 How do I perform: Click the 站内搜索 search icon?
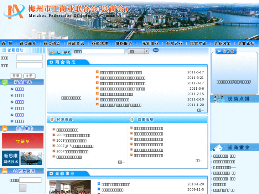point(52,53)
